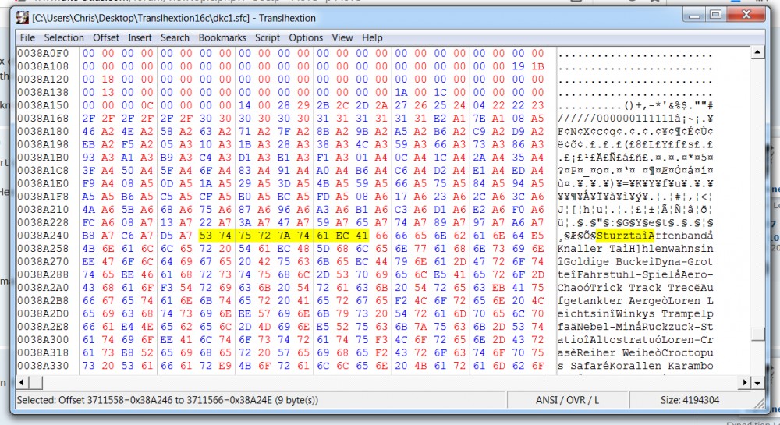Click the vertical scrollbar thumb
This screenshot has height=425, width=780.
coord(757,334)
